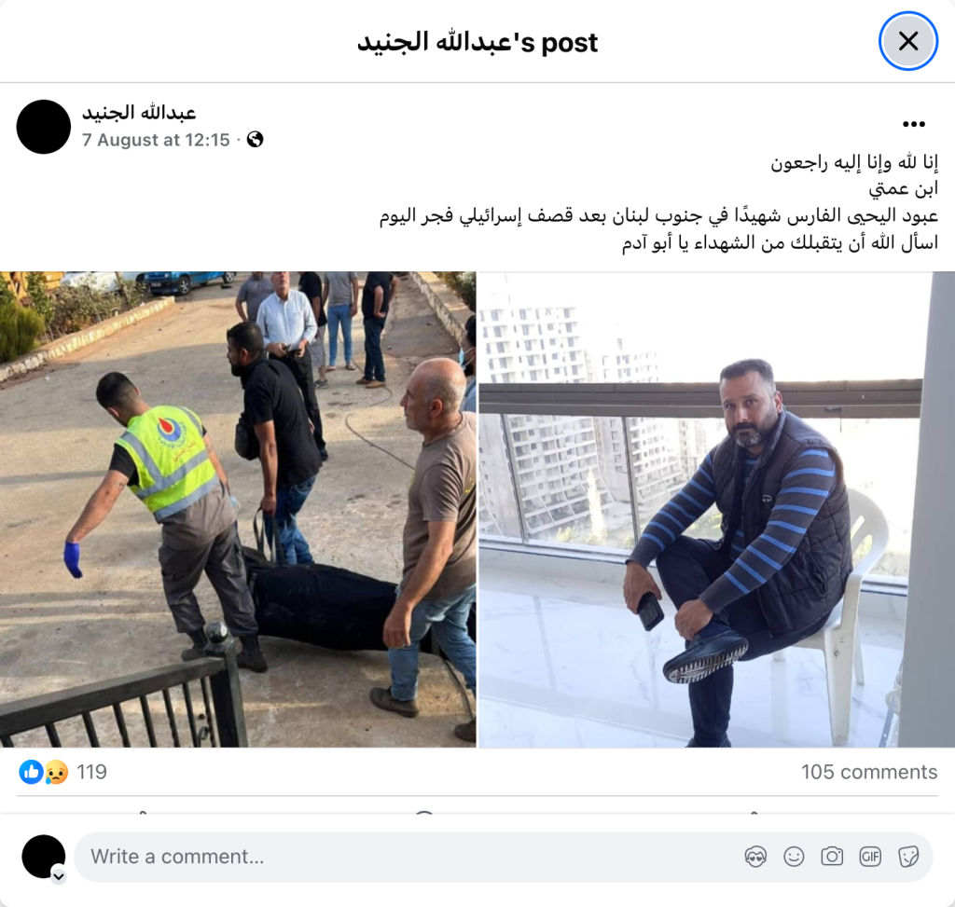The height and width of the screenshot is (907, 955).
Task: Open the emoji picker smiley icon
Action: [x=794, y=857]
